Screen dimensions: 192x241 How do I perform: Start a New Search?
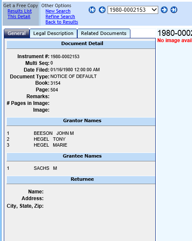click(58, 11)
